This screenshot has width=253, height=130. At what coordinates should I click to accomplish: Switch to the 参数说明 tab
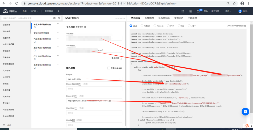[x=179, y=18]
